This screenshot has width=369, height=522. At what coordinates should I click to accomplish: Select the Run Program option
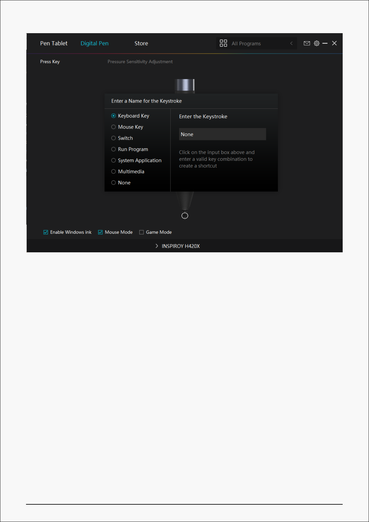click(x=113, y=149)
